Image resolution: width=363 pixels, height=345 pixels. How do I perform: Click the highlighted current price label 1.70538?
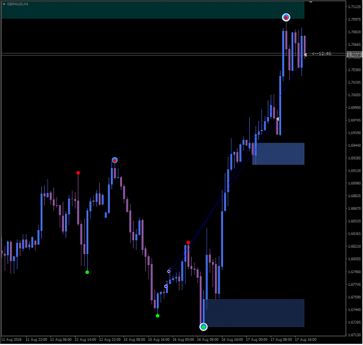[x=354, y=55]
